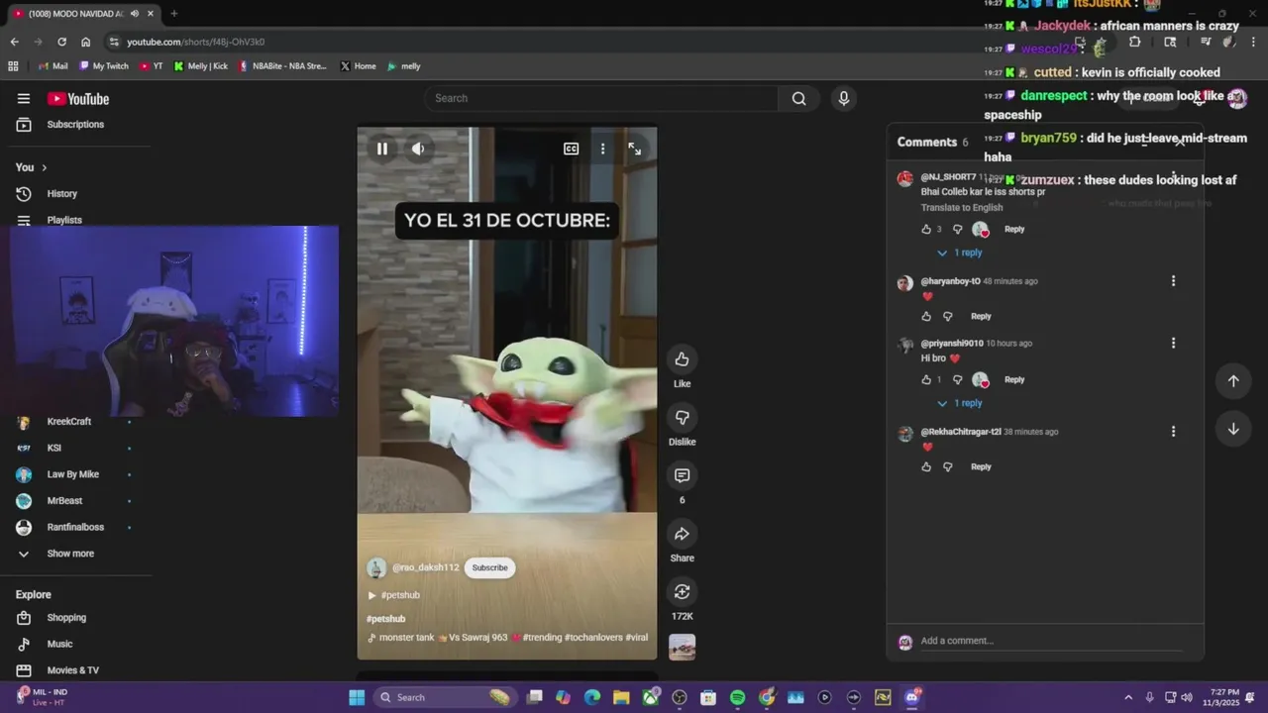Expand the 1 reply under @NJ_SHORT7 comment

[x=960, y=253]
